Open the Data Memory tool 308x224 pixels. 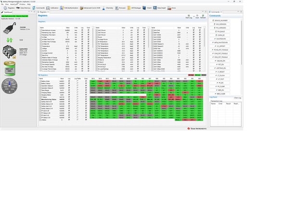[x=24, y=8]
